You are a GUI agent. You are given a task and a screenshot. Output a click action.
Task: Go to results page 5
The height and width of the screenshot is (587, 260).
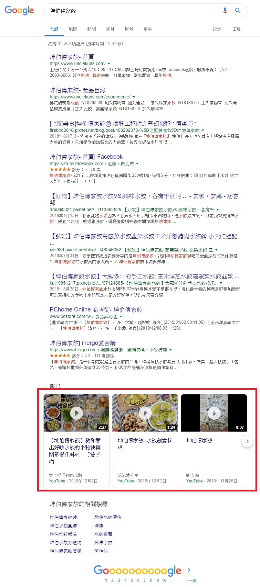coord(132,580)
